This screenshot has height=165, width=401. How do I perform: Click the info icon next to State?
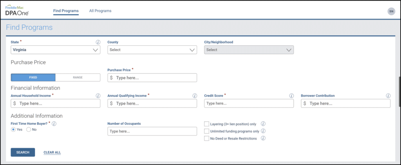coord(98,42)
